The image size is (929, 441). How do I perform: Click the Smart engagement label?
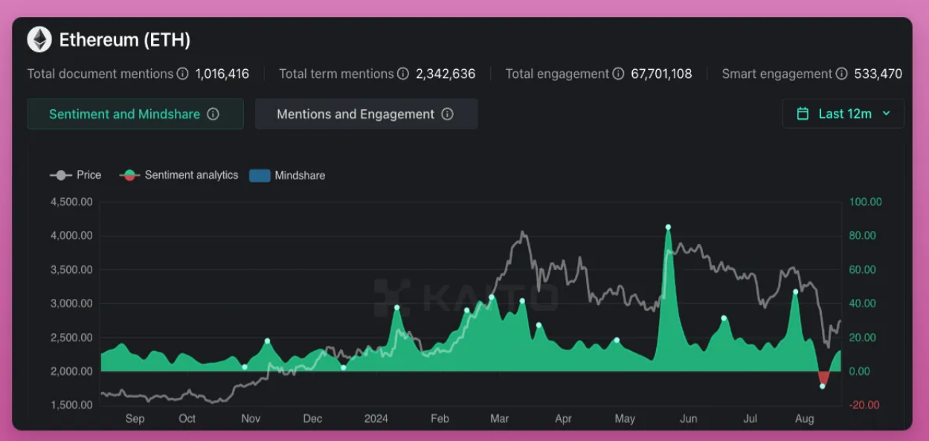(x=777, y=74)
